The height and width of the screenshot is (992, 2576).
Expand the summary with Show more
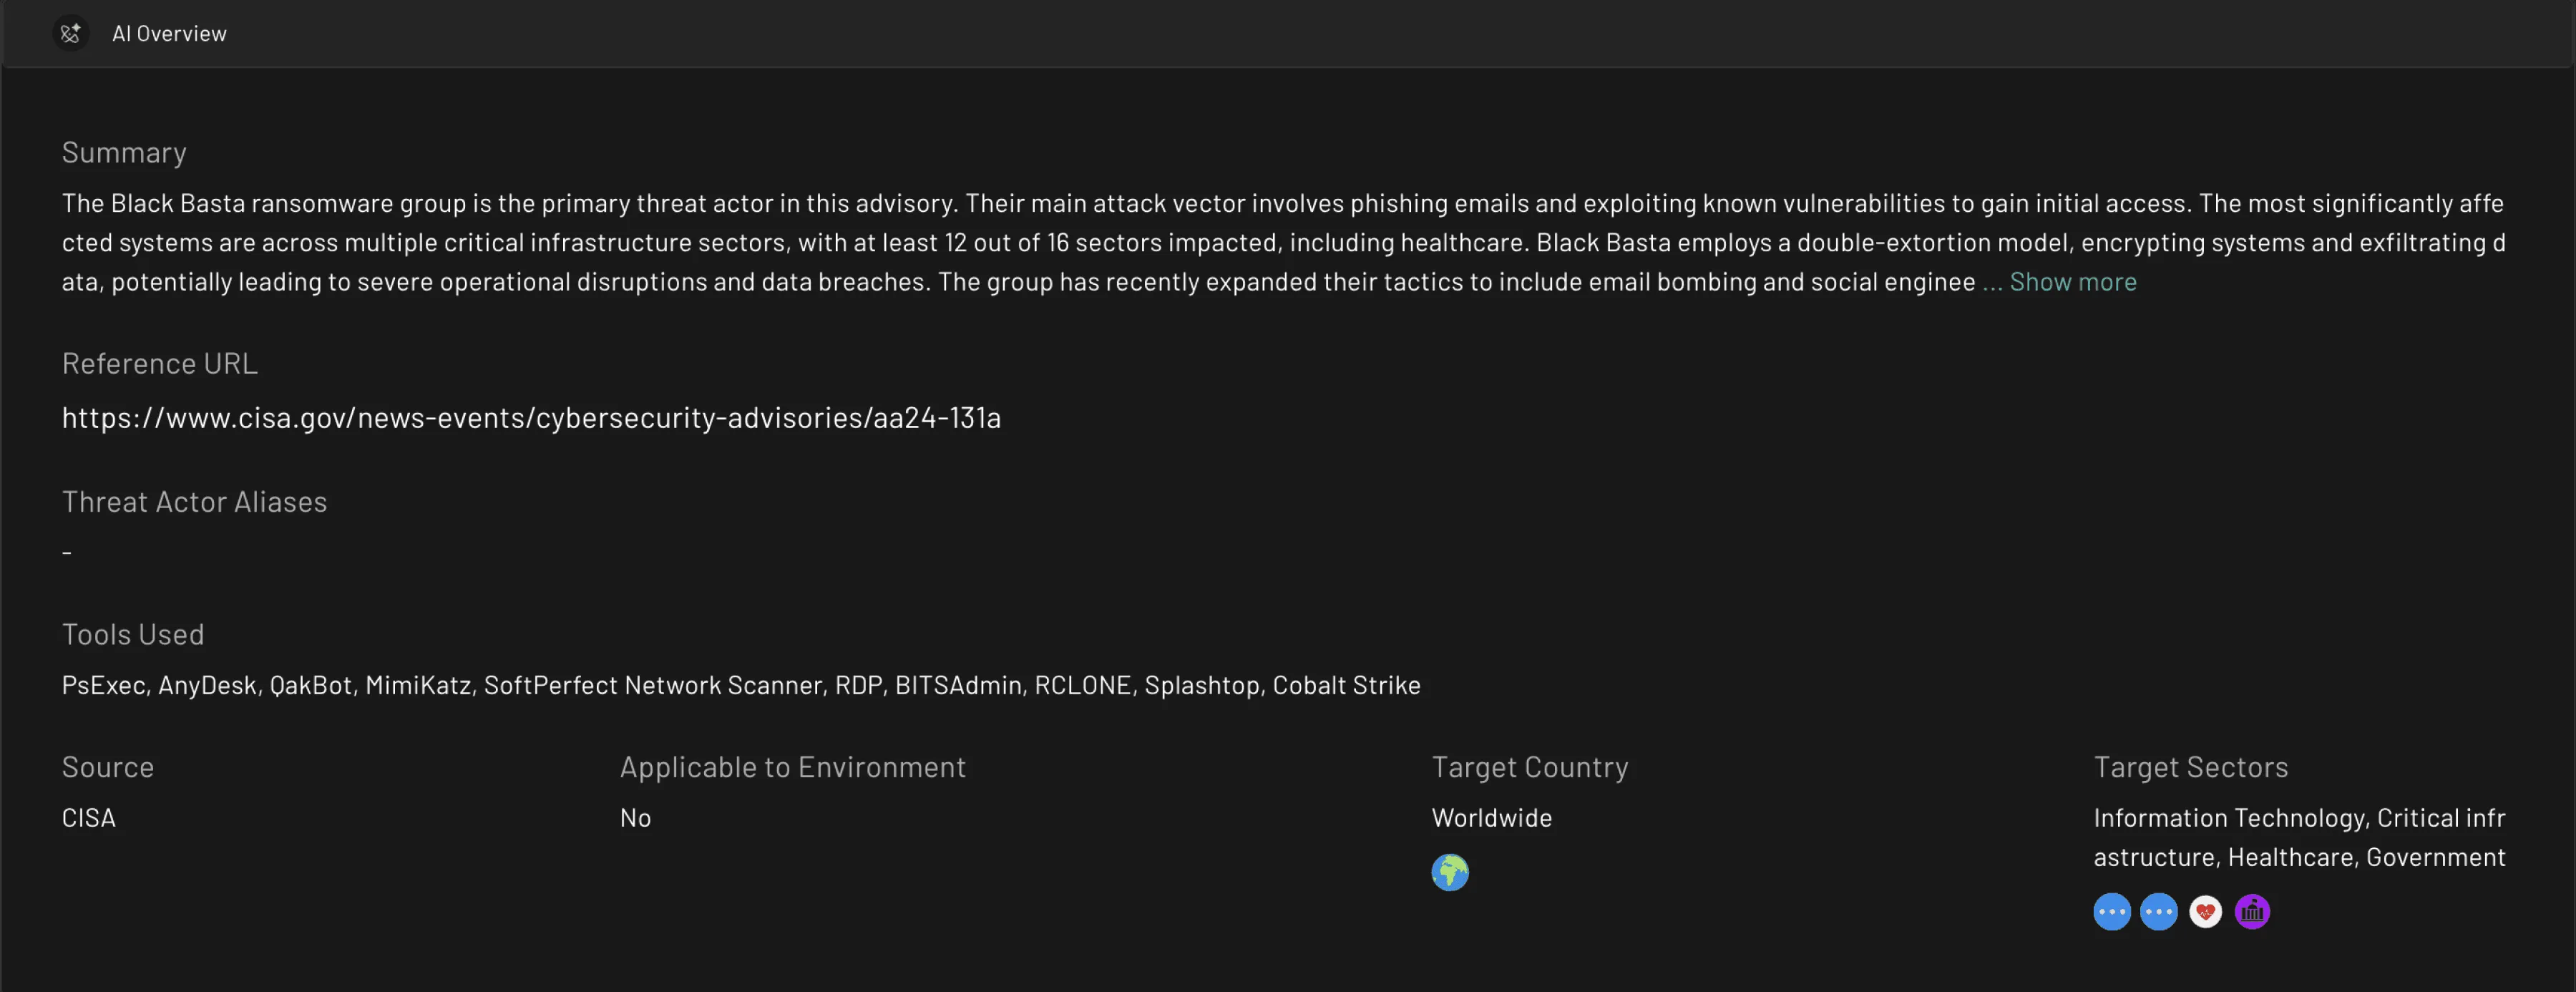tap(2073, 282)
